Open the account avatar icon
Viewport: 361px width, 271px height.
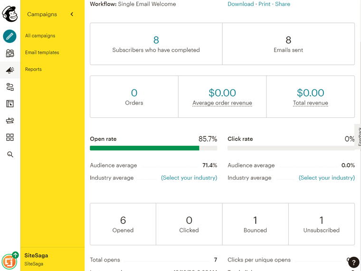coord(9,261)
